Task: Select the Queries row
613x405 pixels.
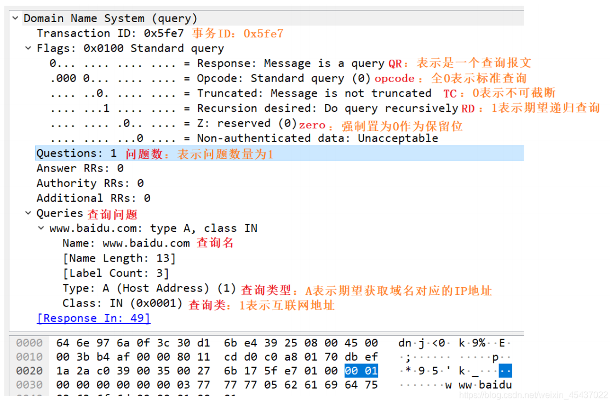Action: click(x=59, y=213)
